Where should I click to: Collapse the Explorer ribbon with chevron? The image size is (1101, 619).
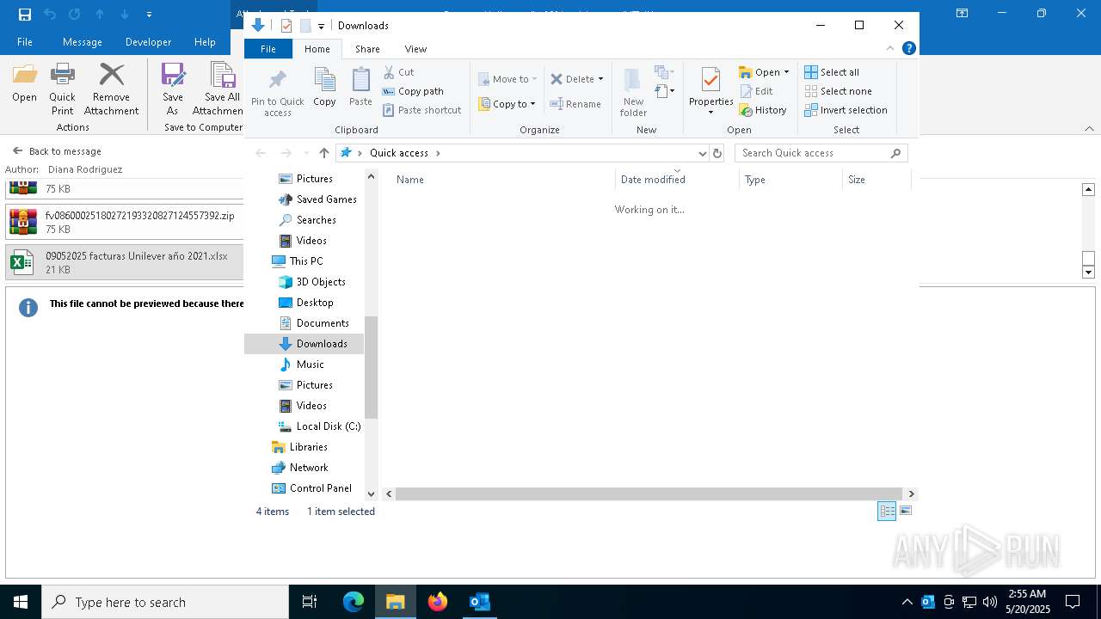[x=890, y=48]
